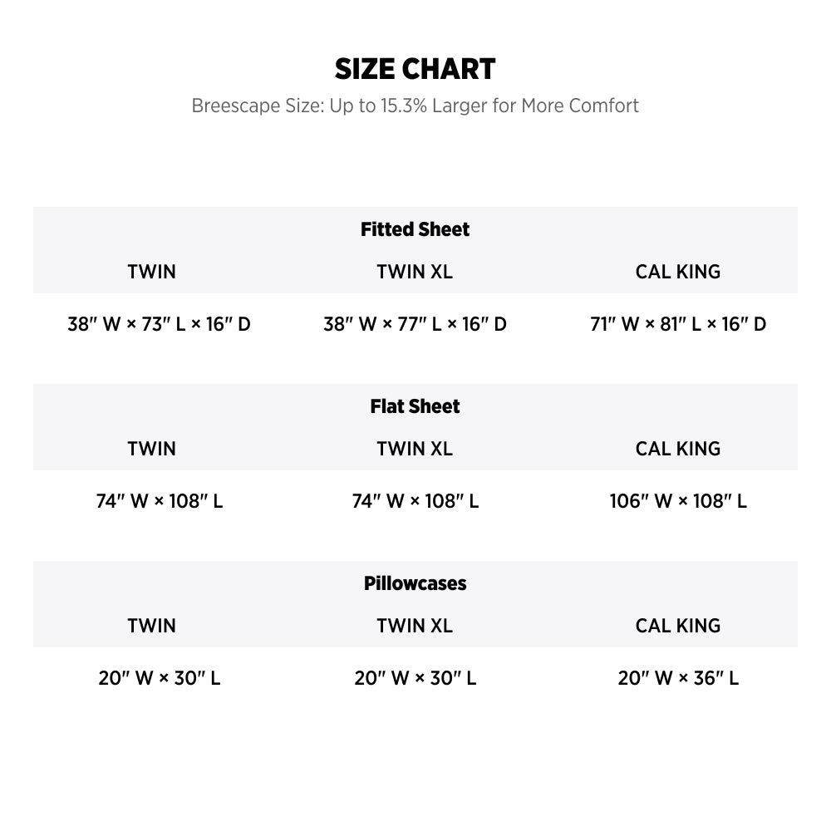Viewport: 831px width, 831px height.
Task: Select the Flat Sheet section header
Action: [x=415, y=406]
